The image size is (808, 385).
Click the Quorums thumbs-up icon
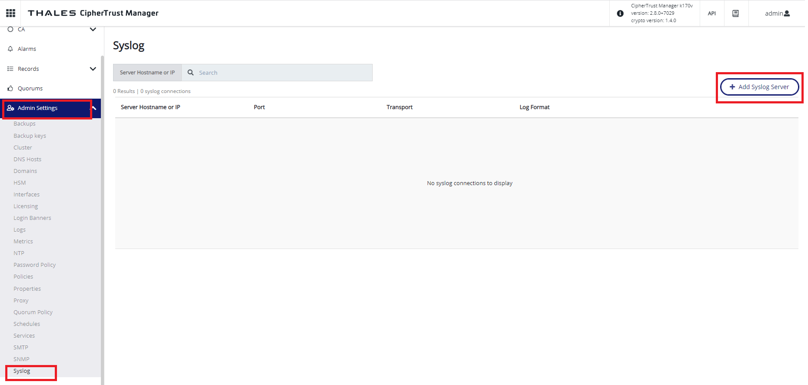tap(10, 89)
